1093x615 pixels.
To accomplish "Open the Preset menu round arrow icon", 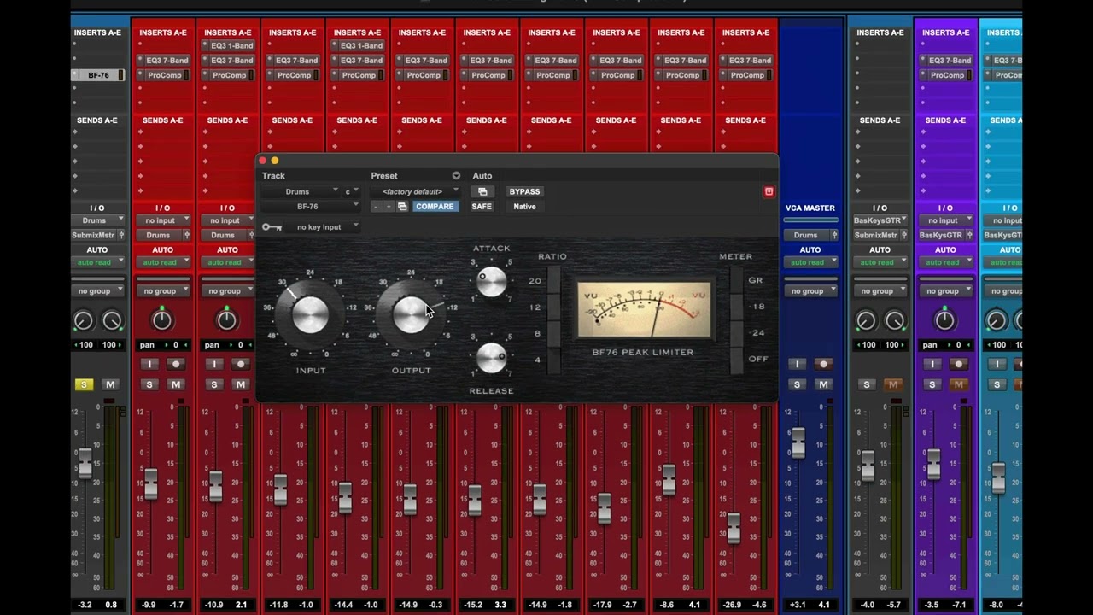I will click(x=456, y=176).
